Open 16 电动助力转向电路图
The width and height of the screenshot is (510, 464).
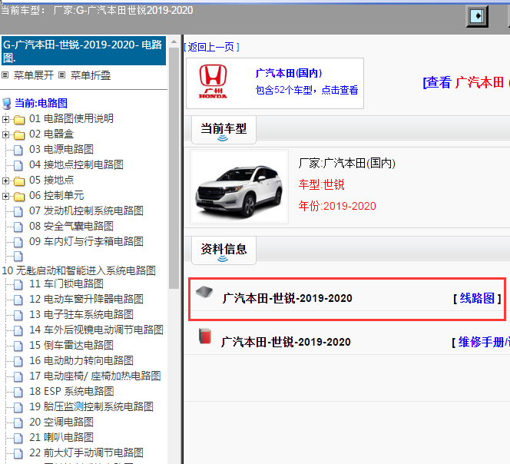[81, 360]
